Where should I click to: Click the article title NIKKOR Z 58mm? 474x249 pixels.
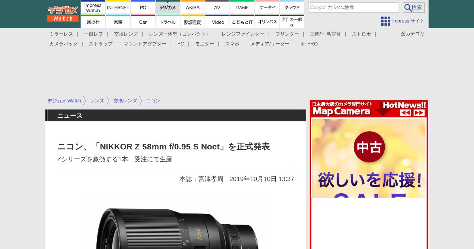coord(164,147)
